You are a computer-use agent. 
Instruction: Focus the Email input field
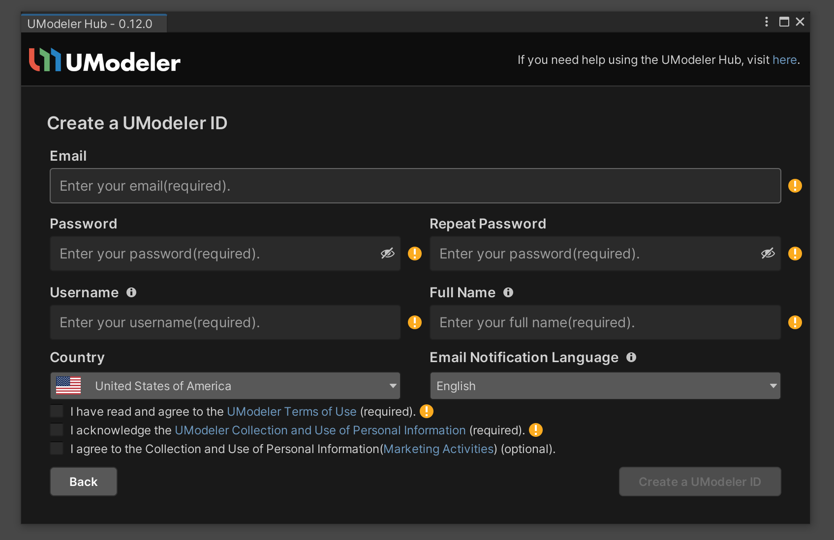click(x=415, y=186)
